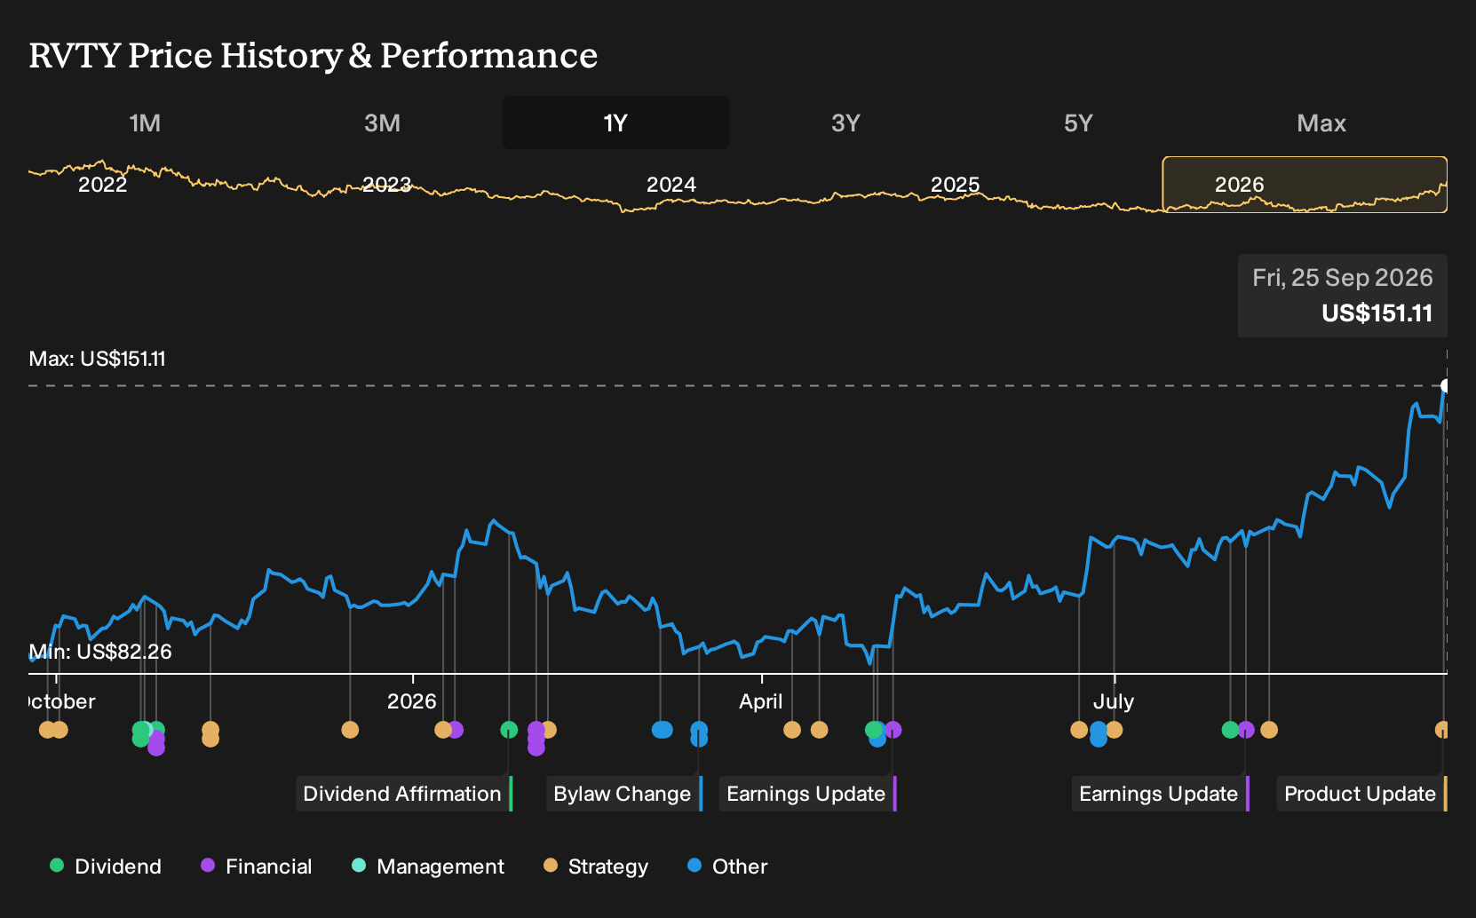Click the orange Strategy legend dot
The width and height of the screenshot is (1476, 918).
pyautogui.click(x=551, y=866)
